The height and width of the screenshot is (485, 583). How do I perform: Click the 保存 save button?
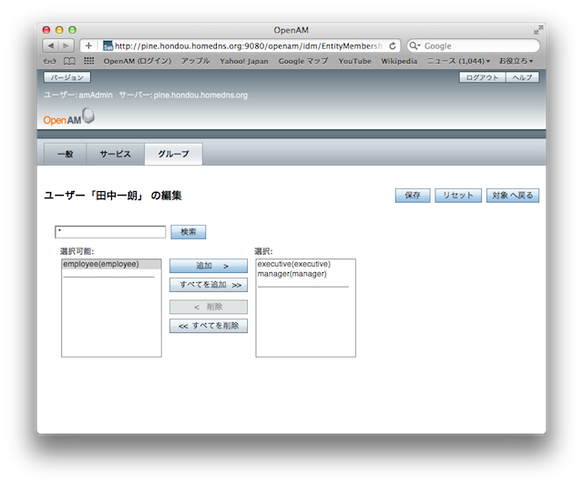[412, 196]
